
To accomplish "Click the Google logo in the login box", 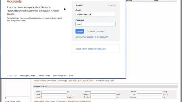I will pos(112,6).
